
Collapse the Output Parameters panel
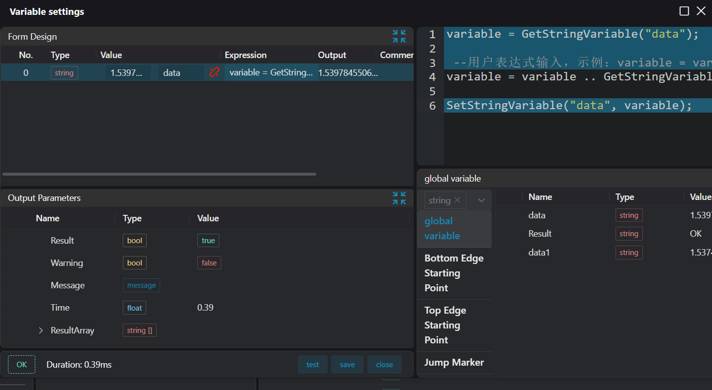coord(399,197)
